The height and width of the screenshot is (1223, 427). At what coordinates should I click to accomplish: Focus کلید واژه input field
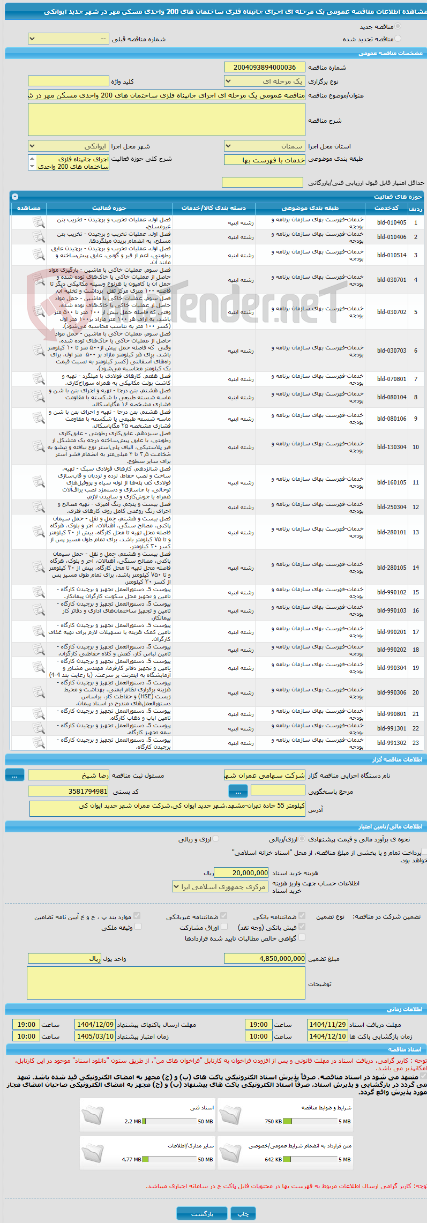tap(68, 81)
